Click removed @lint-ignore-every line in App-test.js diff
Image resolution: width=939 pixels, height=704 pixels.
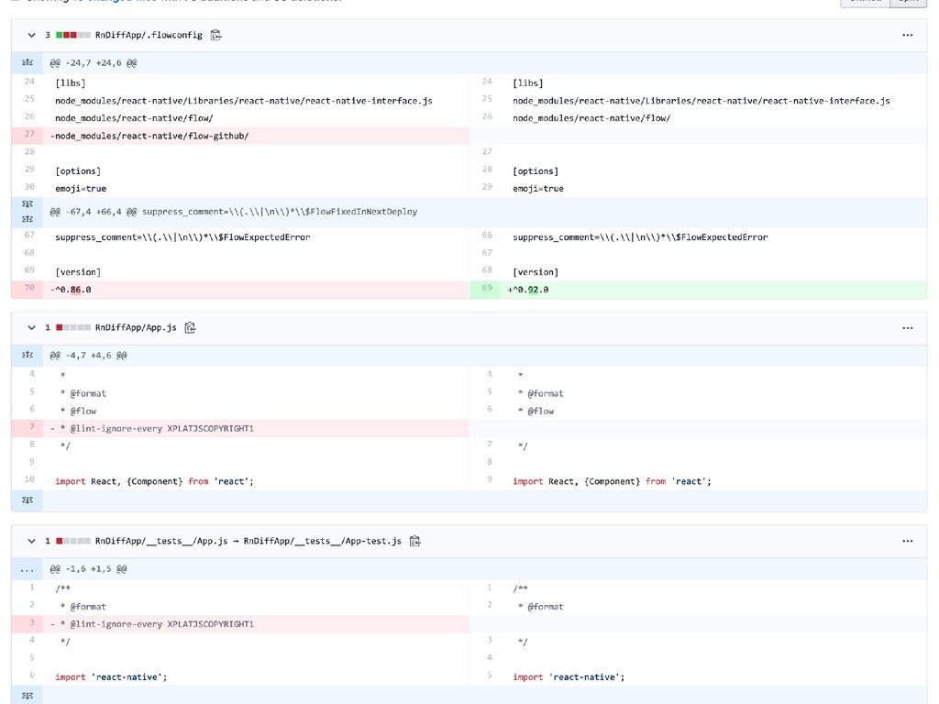click(256, 624)
